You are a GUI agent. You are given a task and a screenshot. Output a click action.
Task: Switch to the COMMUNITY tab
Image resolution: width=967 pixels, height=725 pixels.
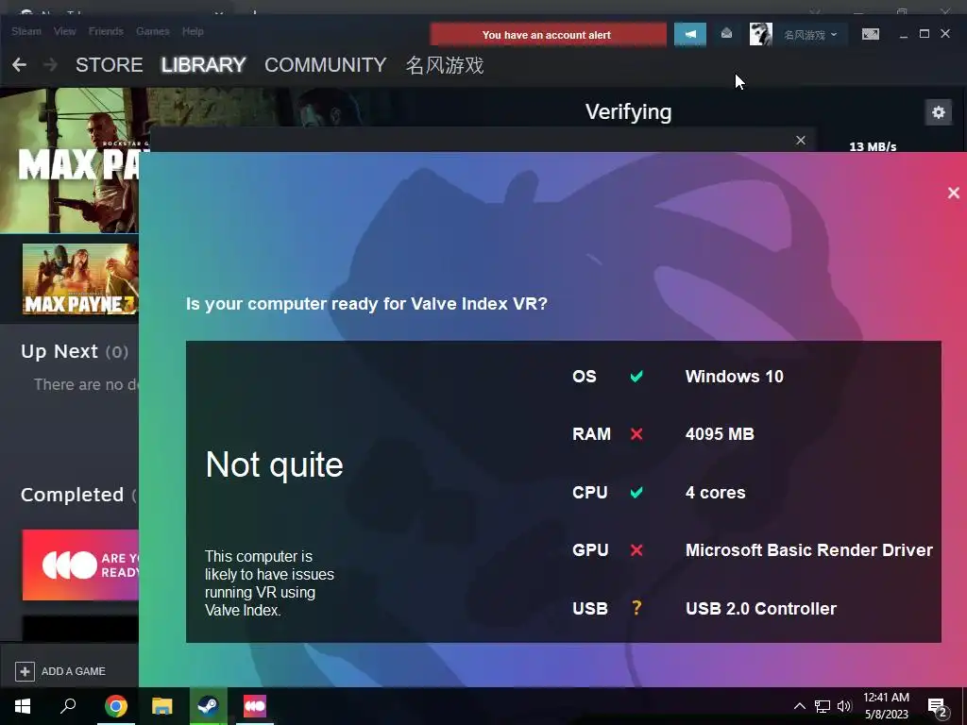[326, 65]
